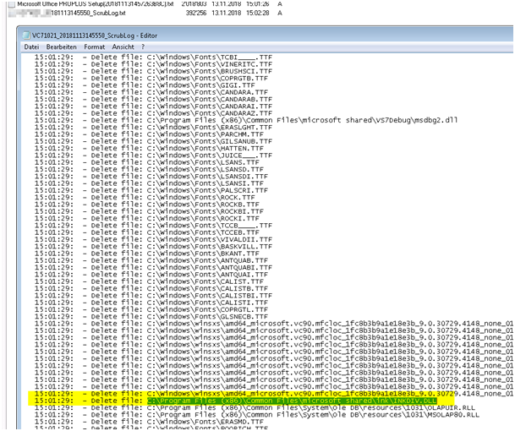
Task: Click the line deleting ROCKBI.TTF
Action: 149,211
